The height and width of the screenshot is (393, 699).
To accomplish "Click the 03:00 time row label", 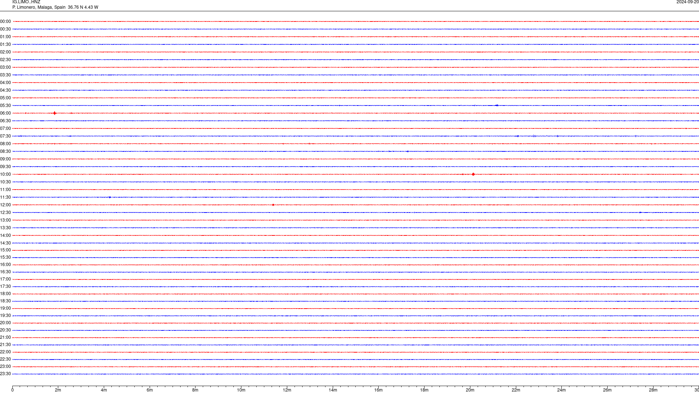I will (x=5, y=67).
